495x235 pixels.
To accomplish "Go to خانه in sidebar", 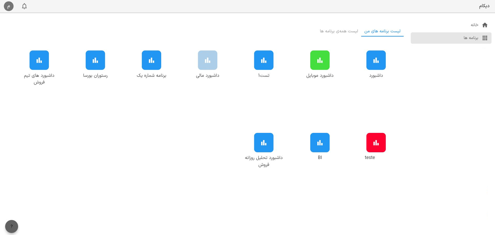I will point(474,25).
